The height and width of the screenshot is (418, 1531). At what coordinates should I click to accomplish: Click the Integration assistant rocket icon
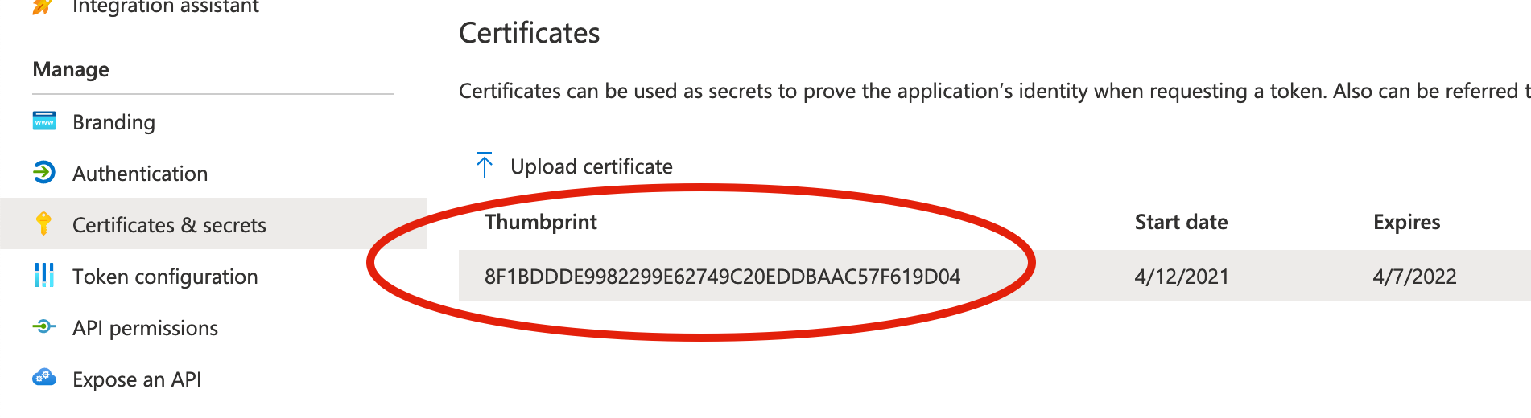pos(43,6)
